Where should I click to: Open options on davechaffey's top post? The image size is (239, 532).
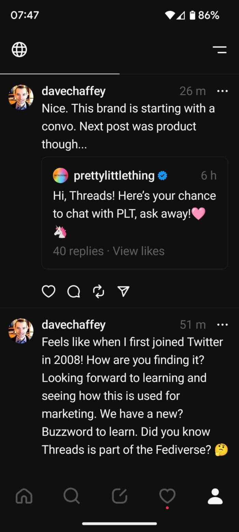click(x=222, y=91)
